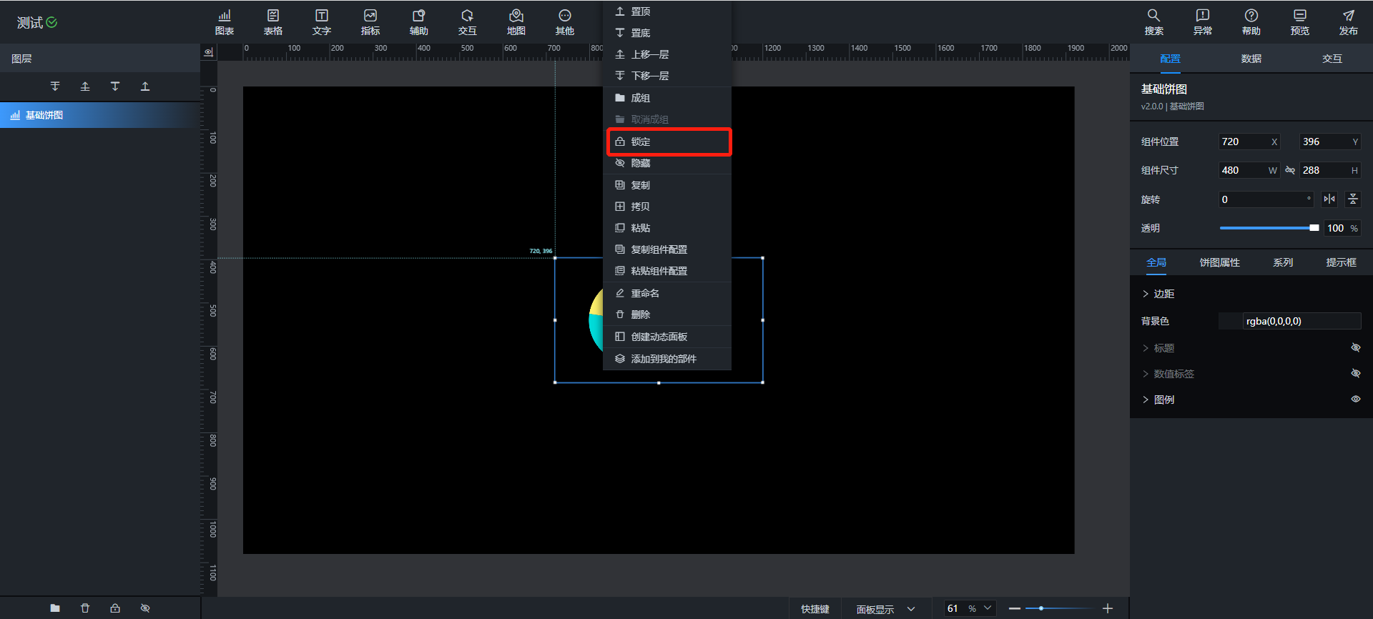Toggle visibility of 图例 legend section
The image size is (1373, 619).
click(x=1355, y=400)
